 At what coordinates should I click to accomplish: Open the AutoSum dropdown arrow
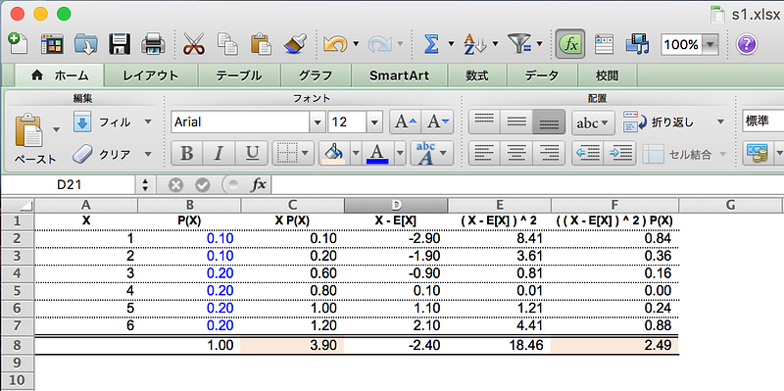451,44
